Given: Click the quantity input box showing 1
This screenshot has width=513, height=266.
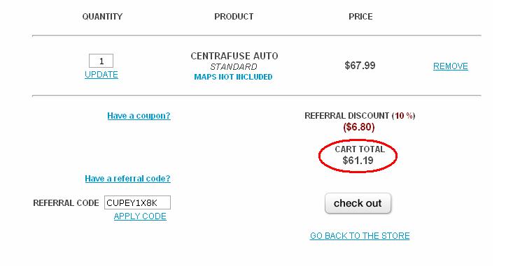Looking at the screenshot, I should point(101,61).
